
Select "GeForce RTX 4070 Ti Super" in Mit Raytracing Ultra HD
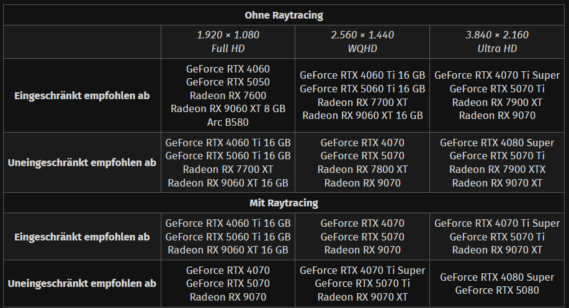[x=497, y=223]
